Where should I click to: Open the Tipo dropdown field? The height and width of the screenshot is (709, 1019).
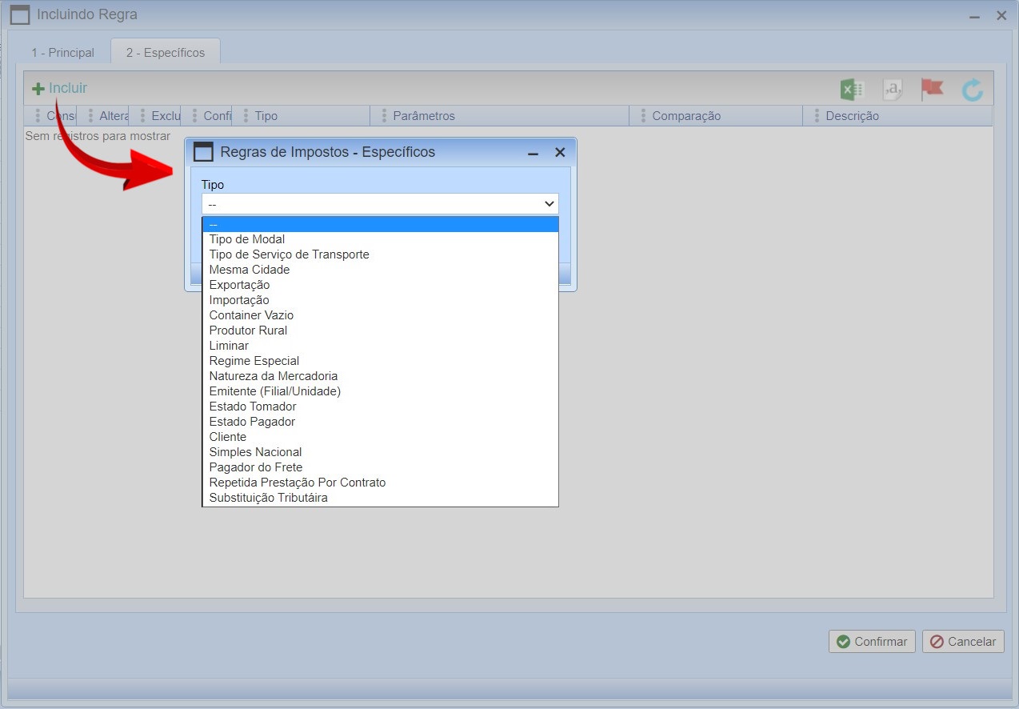click(380, 204)
